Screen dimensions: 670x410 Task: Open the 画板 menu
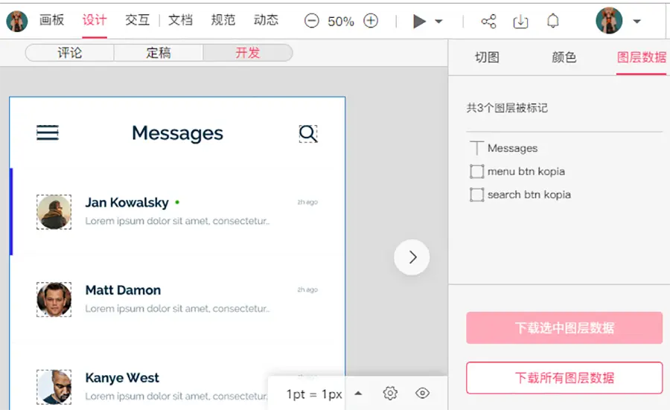pyautogui.click(x=51, y=20)
